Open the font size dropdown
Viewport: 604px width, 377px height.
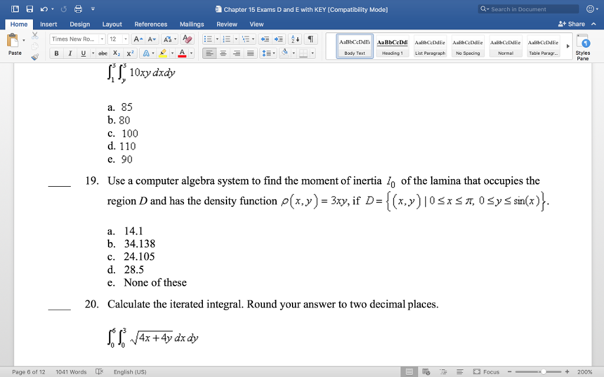[x=127, y=38]
